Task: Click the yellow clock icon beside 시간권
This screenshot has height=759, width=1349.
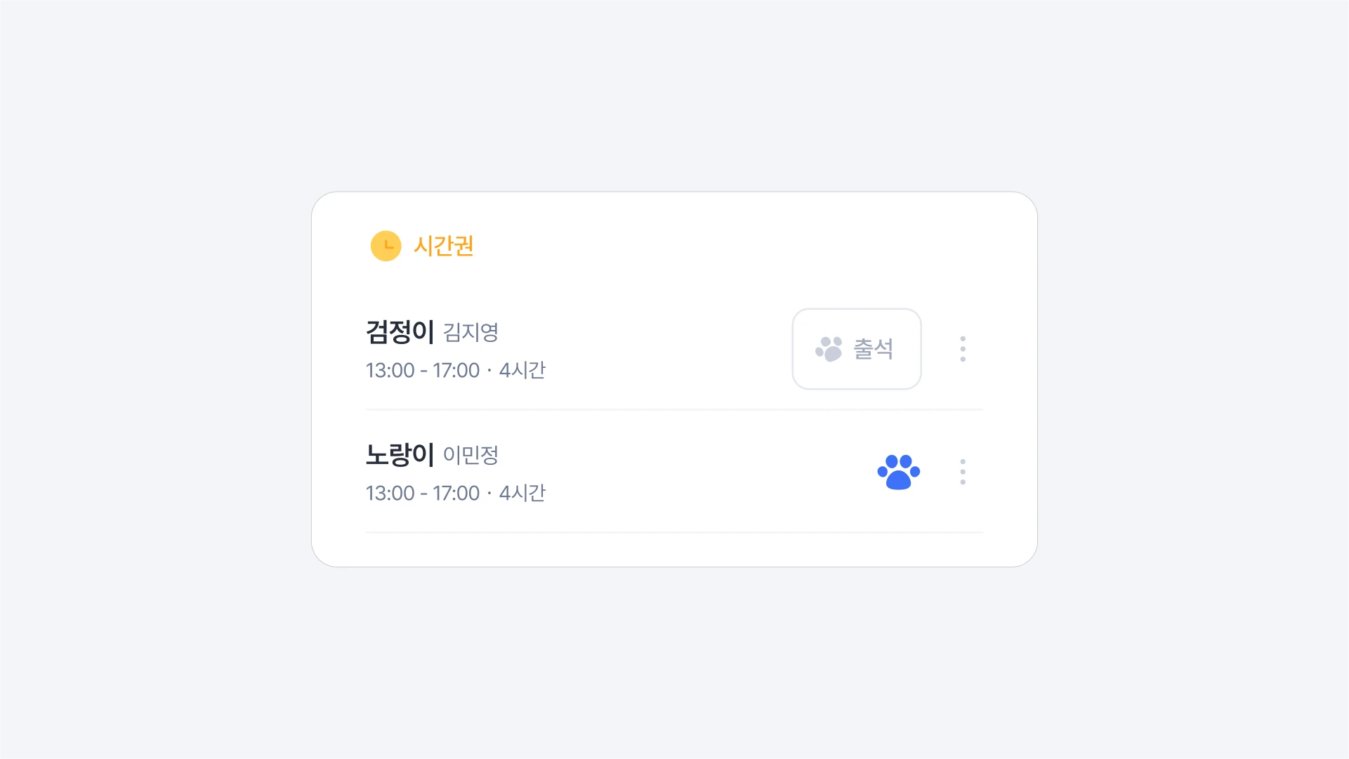Action: [386, 246]
